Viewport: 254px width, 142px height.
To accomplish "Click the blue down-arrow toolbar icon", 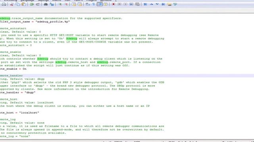I will tap(157, 4).
